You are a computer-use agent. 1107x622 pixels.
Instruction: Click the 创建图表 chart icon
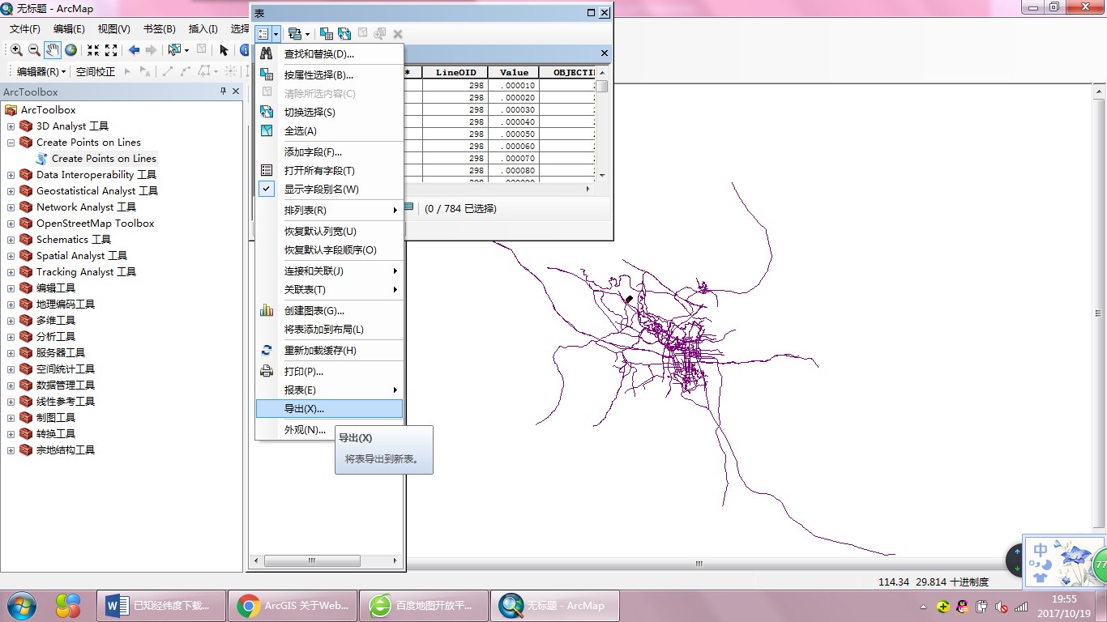coord(266,310)
